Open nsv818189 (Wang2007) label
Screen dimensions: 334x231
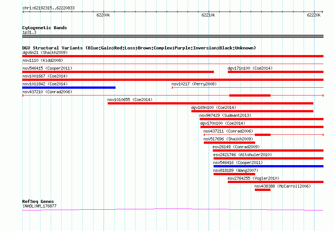tap(236, 170)
